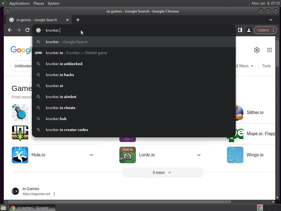The width and height of the screenshot is (281, 211).
Task: Click the iogames.onl URL link
Action: tap(36, 194)
